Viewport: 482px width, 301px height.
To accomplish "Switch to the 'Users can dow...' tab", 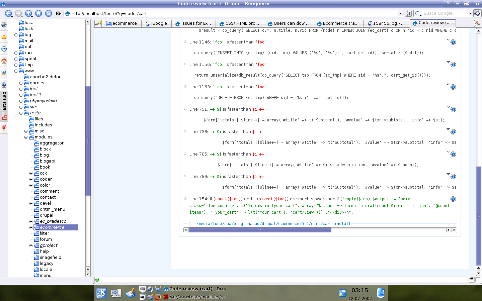I will (288, 23).
